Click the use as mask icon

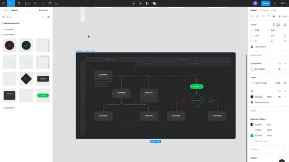pos(147,3)
